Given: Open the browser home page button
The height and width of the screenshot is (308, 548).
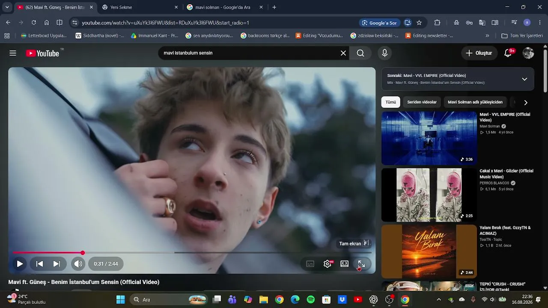Looking at the screenshot, I should [47, 23].
